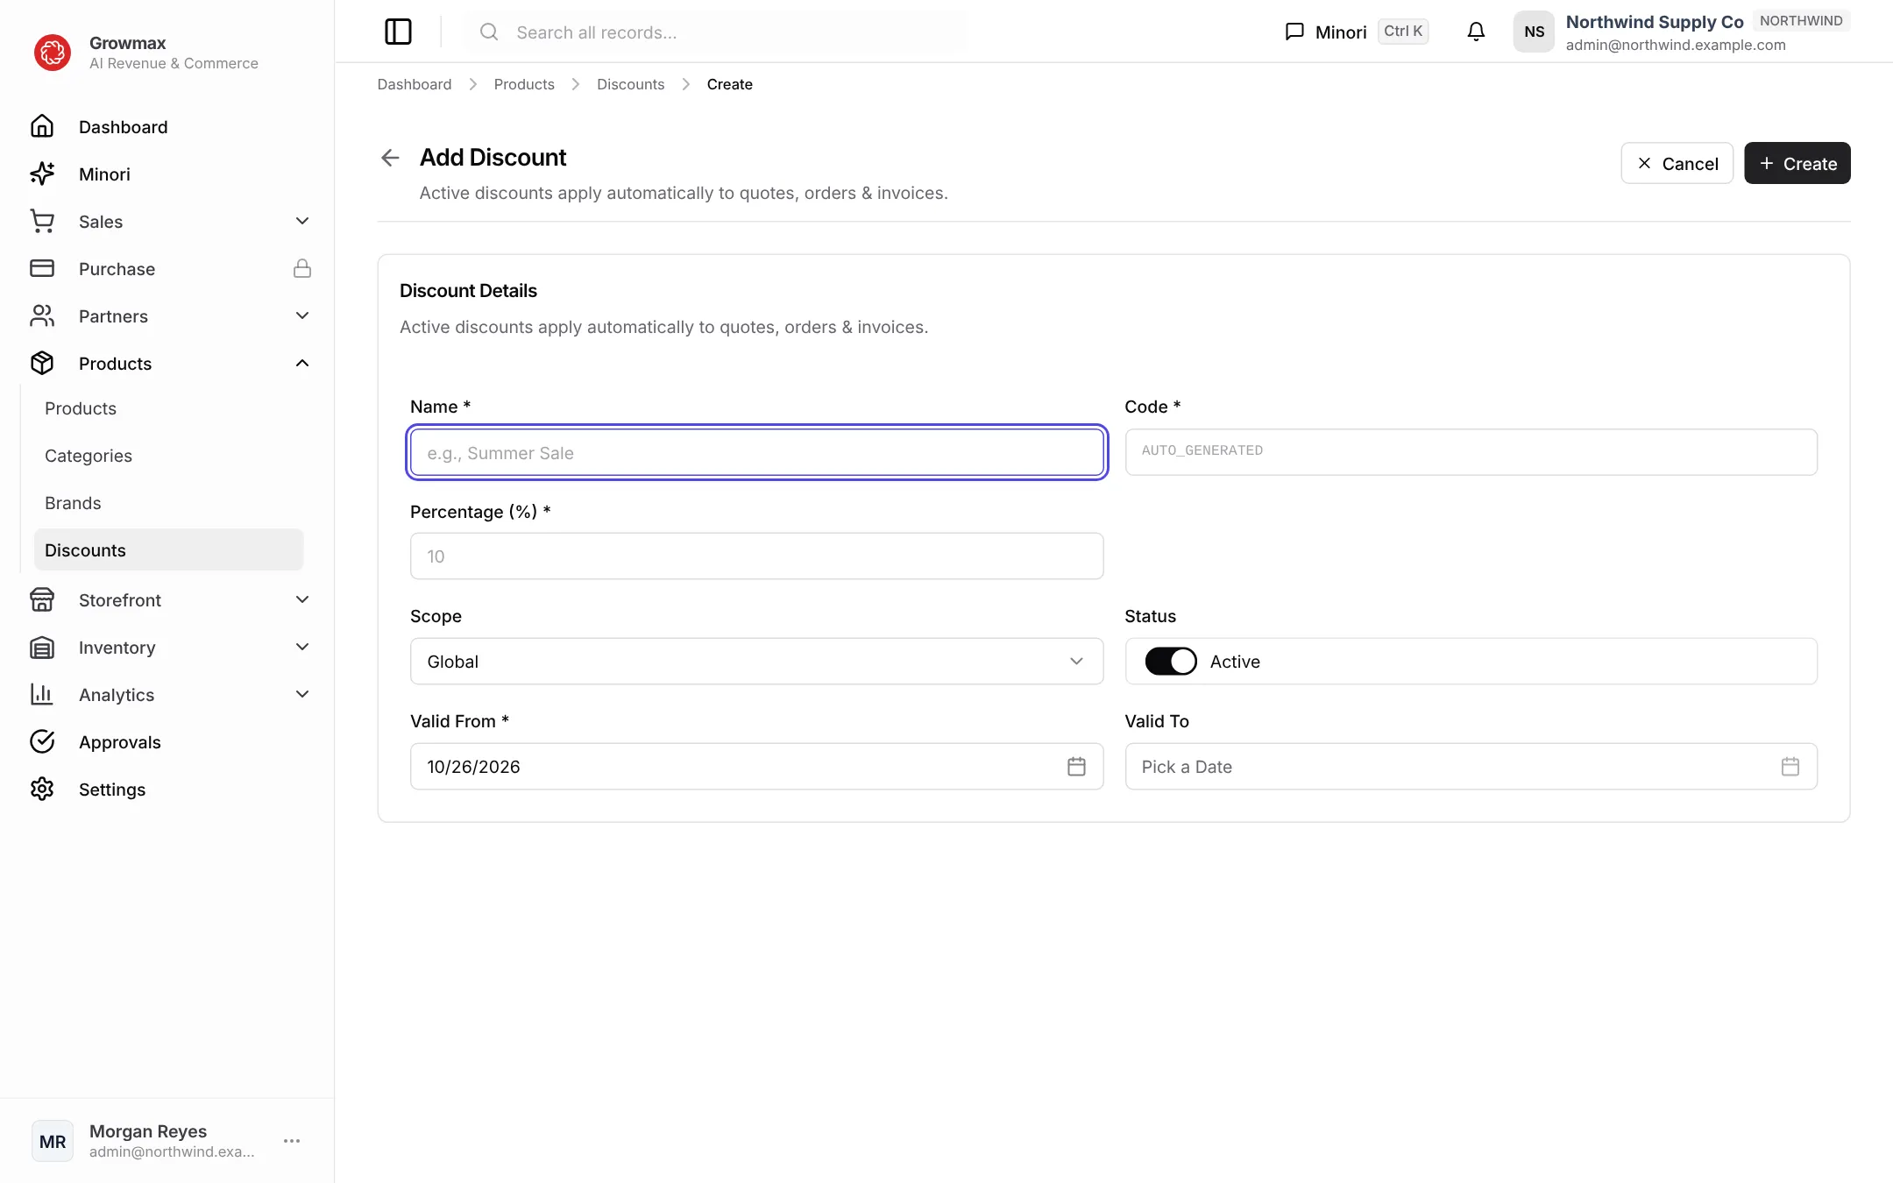Open Morgan Reyes options ellipsis

292,1141
